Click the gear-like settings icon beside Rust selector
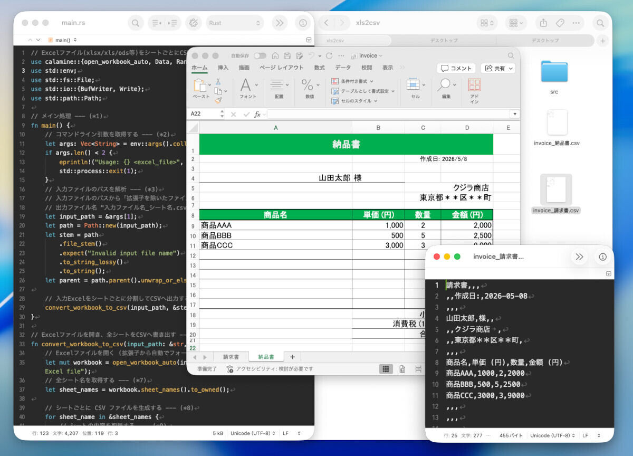The width and height of the screenshot is (633, 456). (x=194, y=23)
